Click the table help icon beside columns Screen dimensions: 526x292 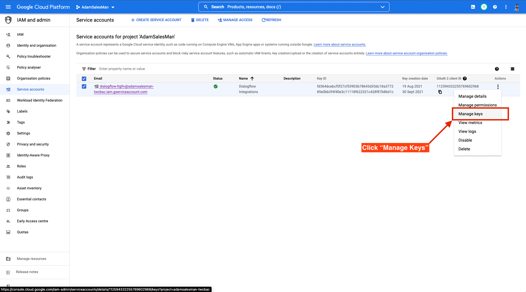point(497,69)
